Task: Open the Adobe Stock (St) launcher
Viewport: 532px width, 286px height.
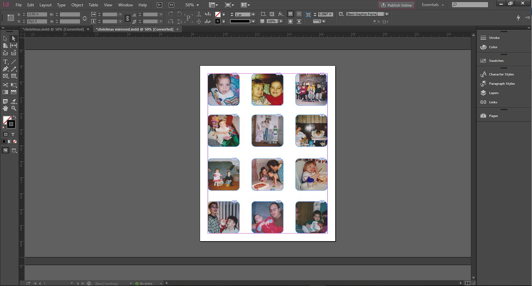Action: point(171,5)
